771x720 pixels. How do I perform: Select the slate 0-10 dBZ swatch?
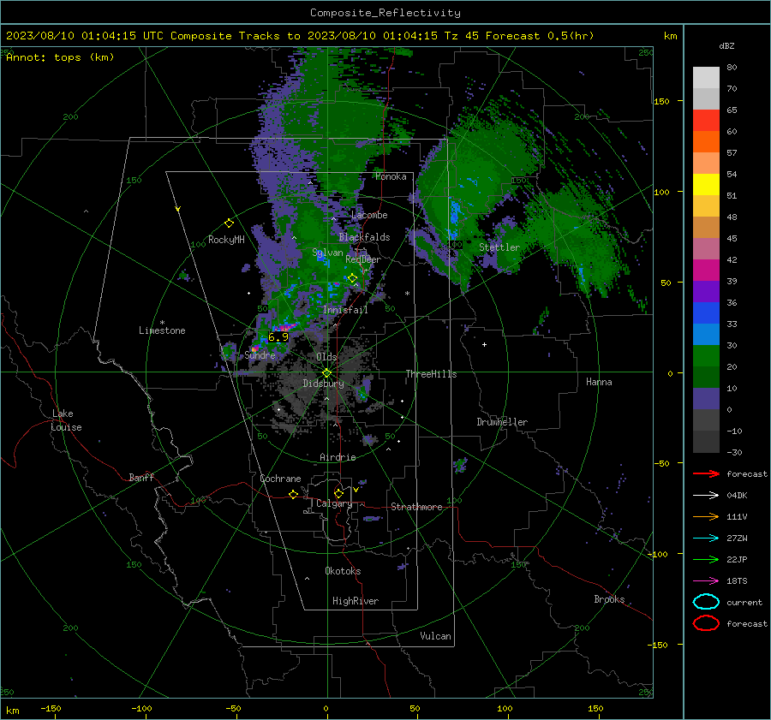click(706, 399)
